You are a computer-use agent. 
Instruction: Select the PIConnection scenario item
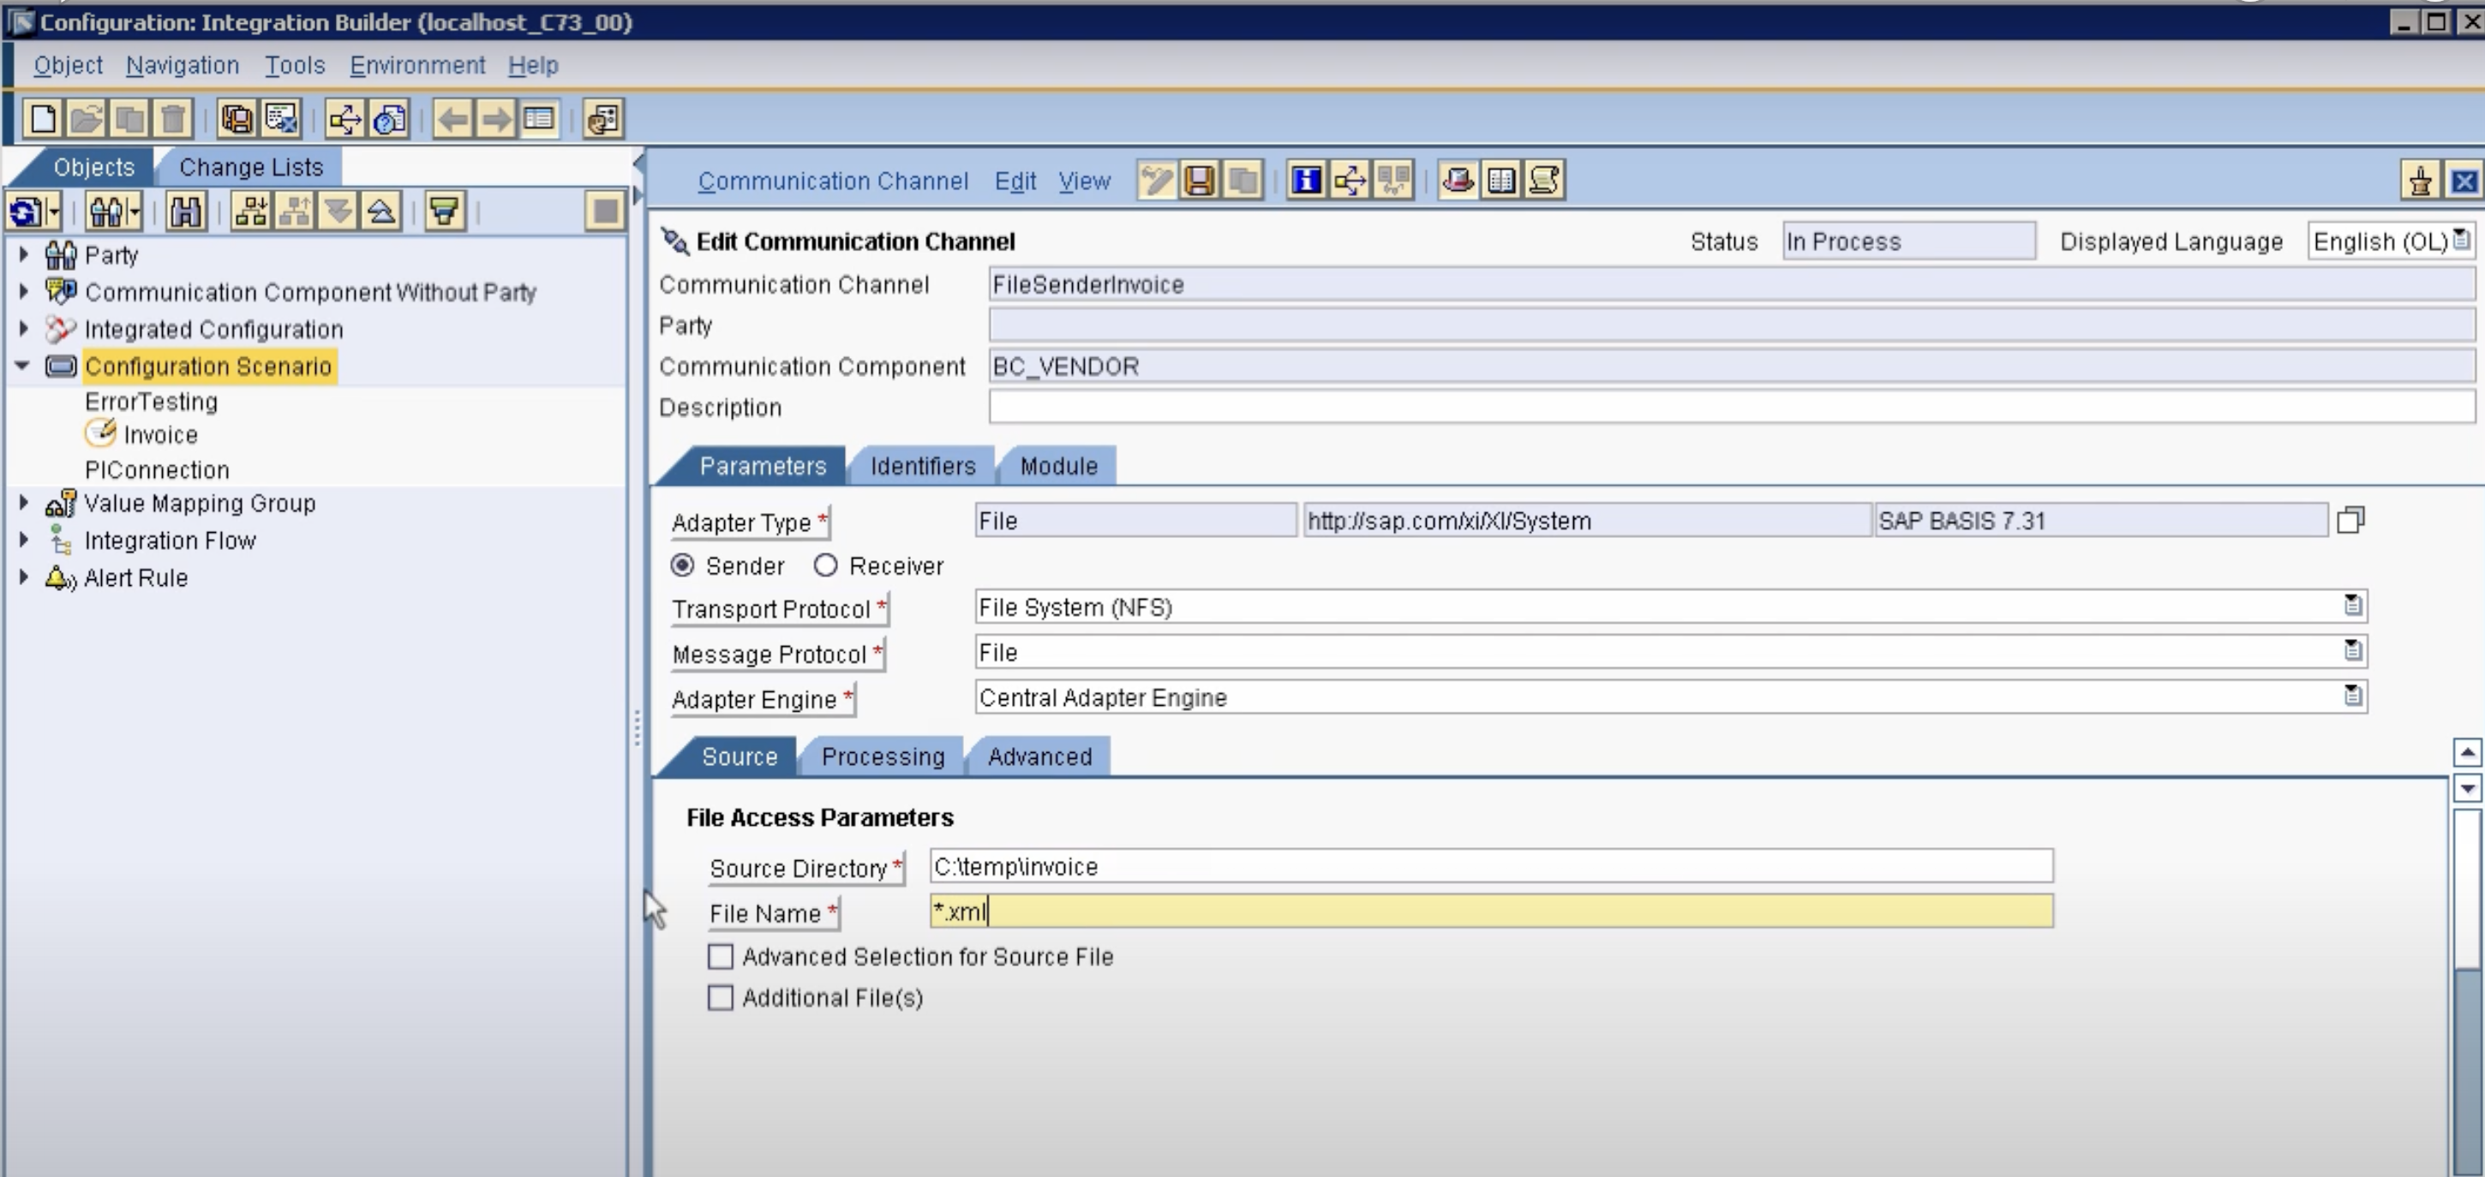[x=158, y=471]
